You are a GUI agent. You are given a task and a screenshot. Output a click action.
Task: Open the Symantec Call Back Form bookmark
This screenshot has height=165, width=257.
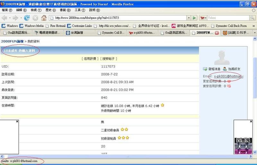click(229, 26)
